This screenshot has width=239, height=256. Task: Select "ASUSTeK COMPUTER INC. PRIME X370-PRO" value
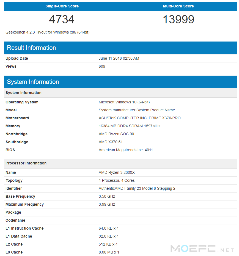click(140, 118)
